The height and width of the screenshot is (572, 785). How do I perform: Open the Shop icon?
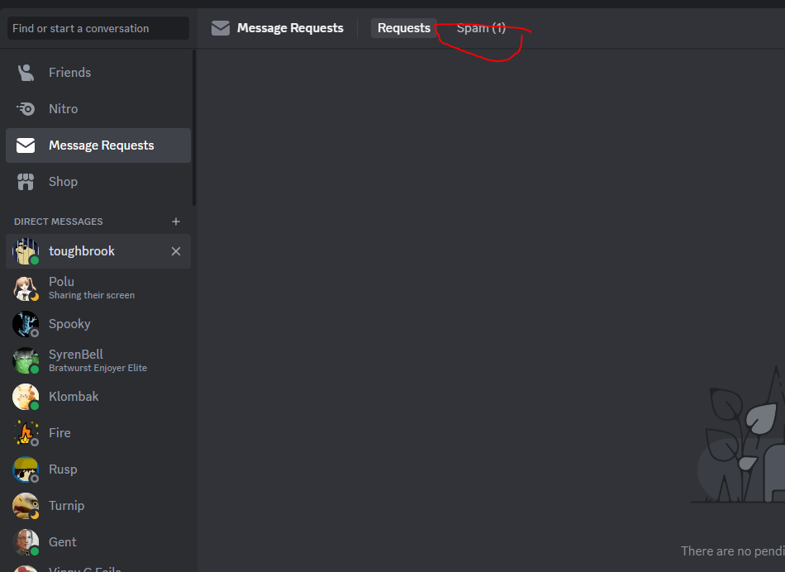click(26, 182)
